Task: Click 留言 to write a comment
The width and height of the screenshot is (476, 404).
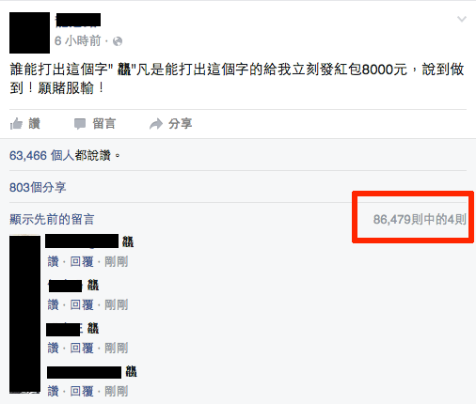Action: point(104,124)
